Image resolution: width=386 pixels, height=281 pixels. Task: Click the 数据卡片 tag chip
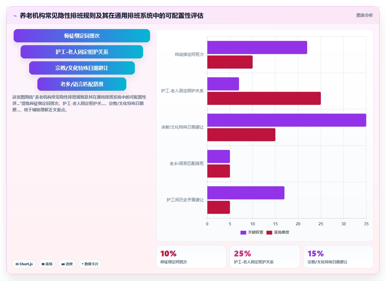point(90,264)
